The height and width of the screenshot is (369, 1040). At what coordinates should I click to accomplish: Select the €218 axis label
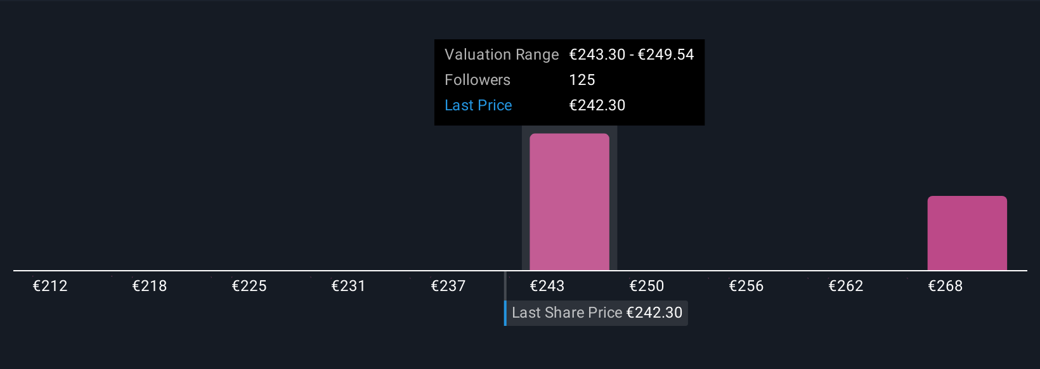(x=150, y=286)
